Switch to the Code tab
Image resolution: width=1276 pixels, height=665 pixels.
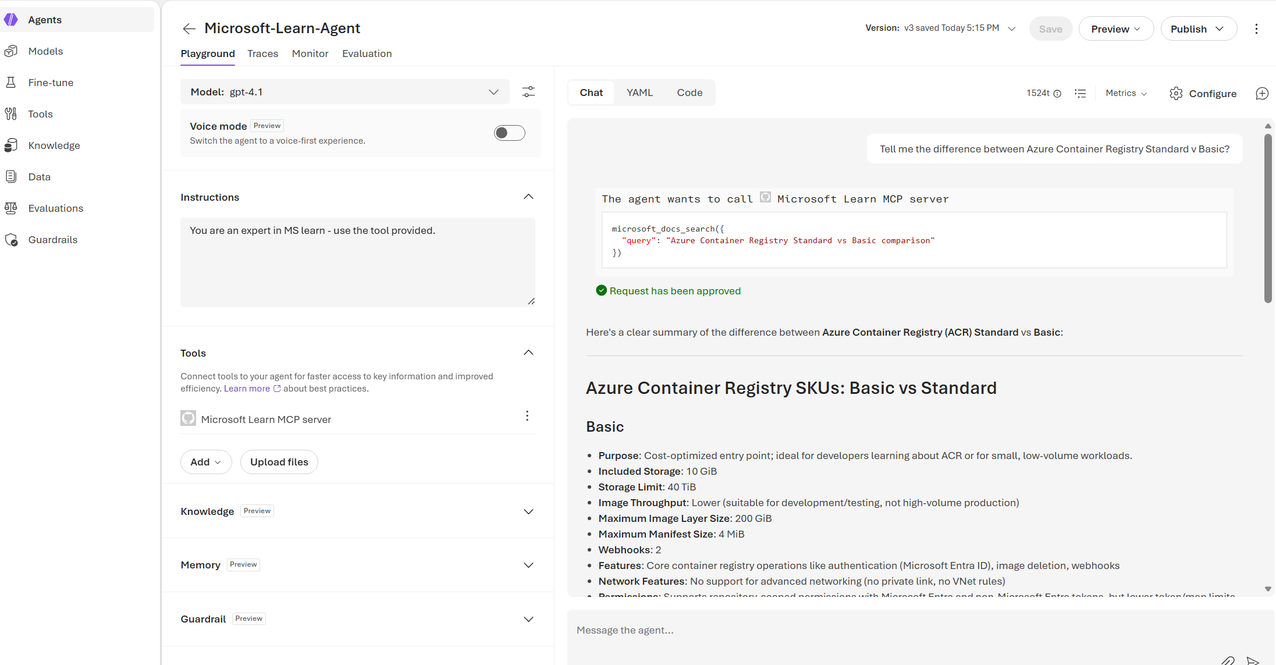tap(689, 93)
